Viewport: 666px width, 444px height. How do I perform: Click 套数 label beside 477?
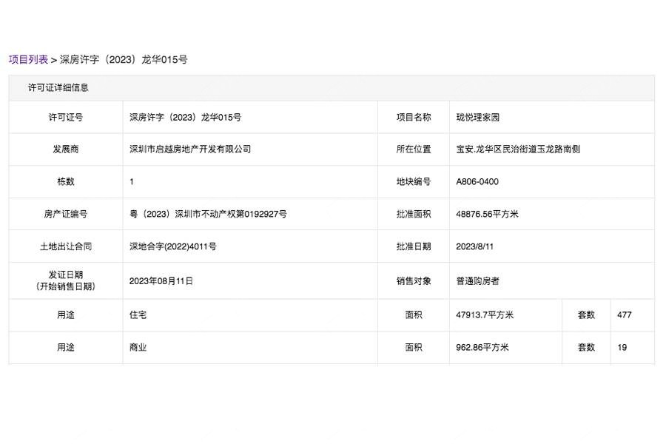[586, 314]
